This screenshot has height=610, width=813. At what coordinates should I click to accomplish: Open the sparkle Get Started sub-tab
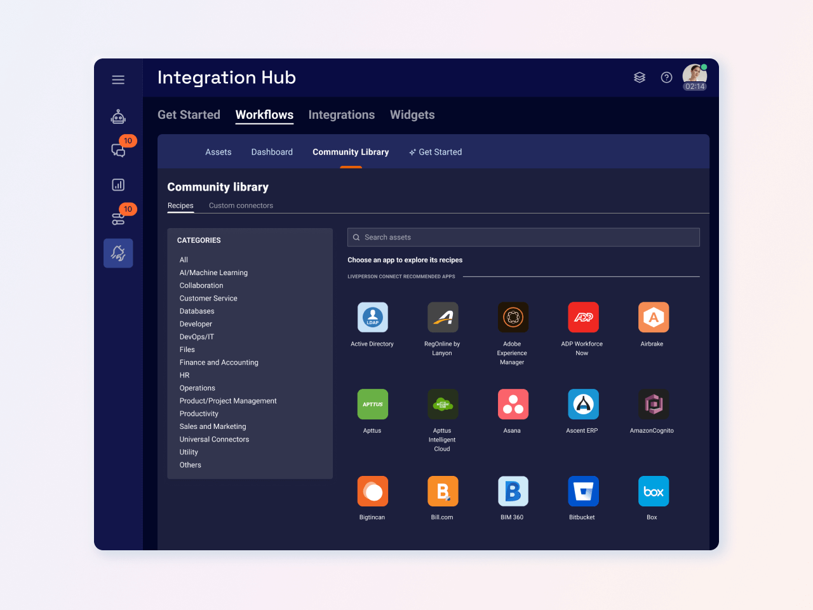[x=435, y=152]
